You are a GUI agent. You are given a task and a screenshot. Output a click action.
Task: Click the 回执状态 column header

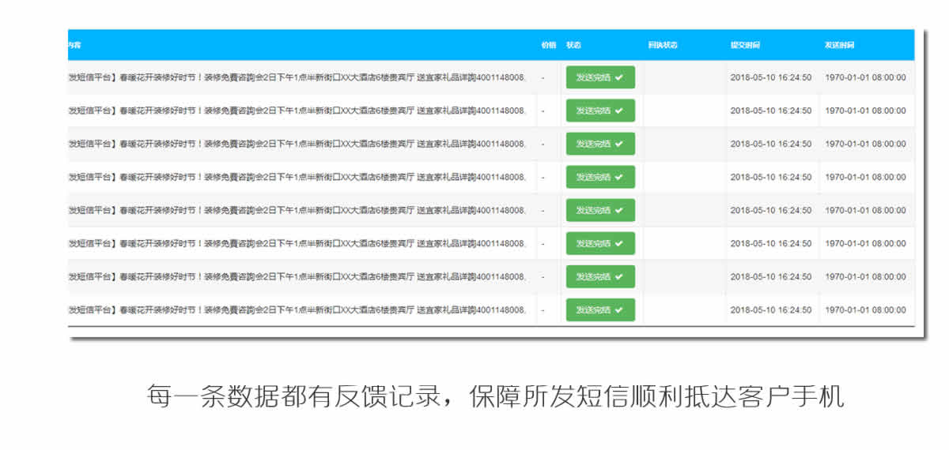[x=662, y=45]
